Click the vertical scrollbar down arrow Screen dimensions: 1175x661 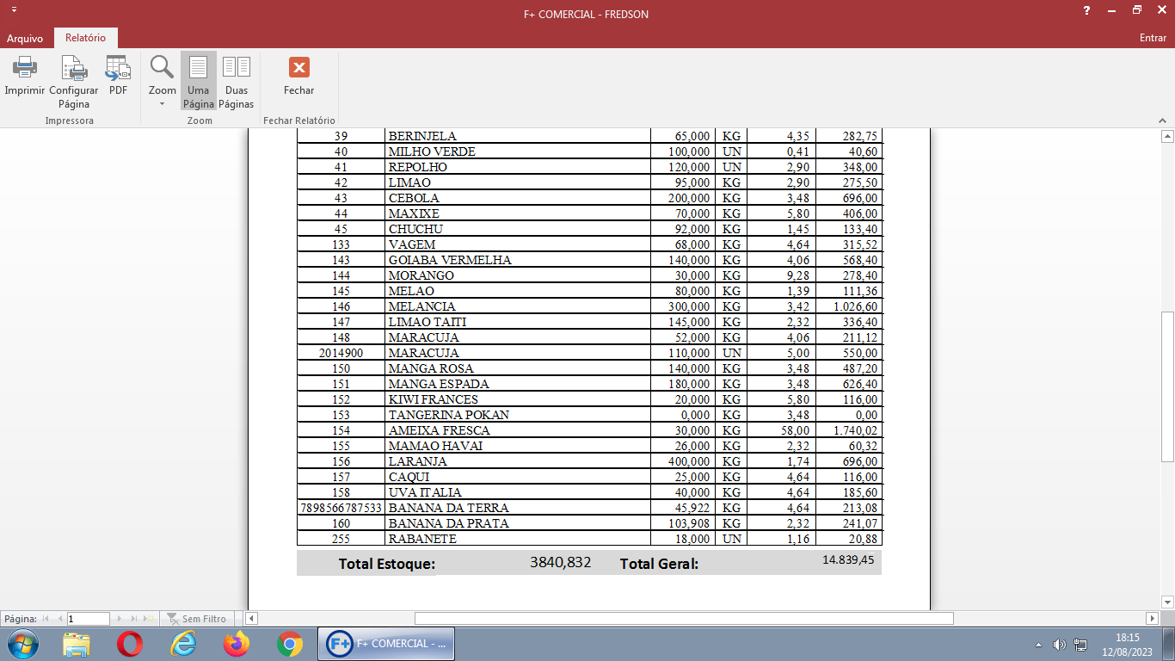1167,602
